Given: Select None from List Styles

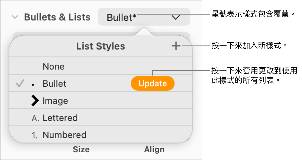Looking at the screenshot, I should click(x=54, y=67).
